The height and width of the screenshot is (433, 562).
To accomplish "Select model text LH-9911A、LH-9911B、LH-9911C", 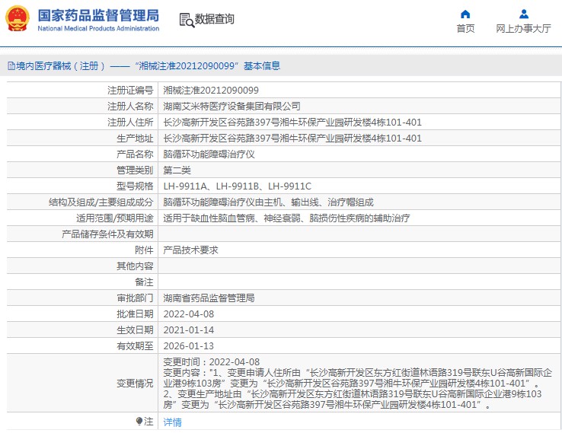I will coord(238,186).
